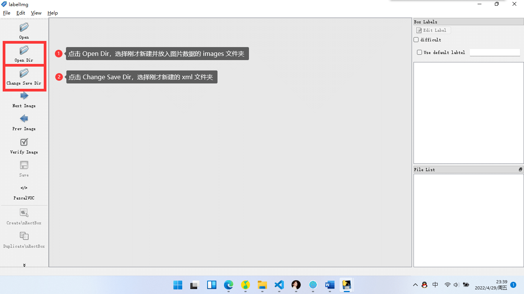Image resolution: width=524 pixels, height=294 pixels.
Task: Click the Open file icon
Action: click(24, 28)
